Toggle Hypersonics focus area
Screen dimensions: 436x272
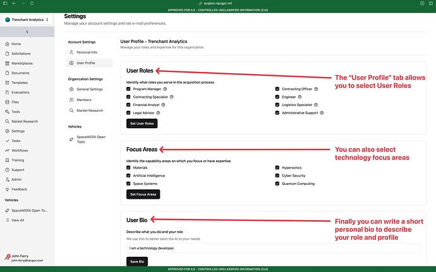tap(277, 167)
